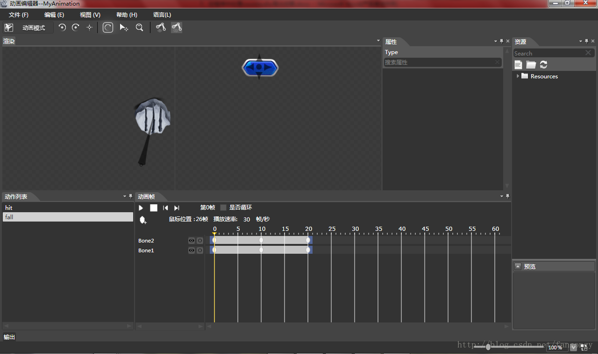Open the 帮助 (H) menu
This screenshot has height=354, width=598.
[x=127, y=15]
